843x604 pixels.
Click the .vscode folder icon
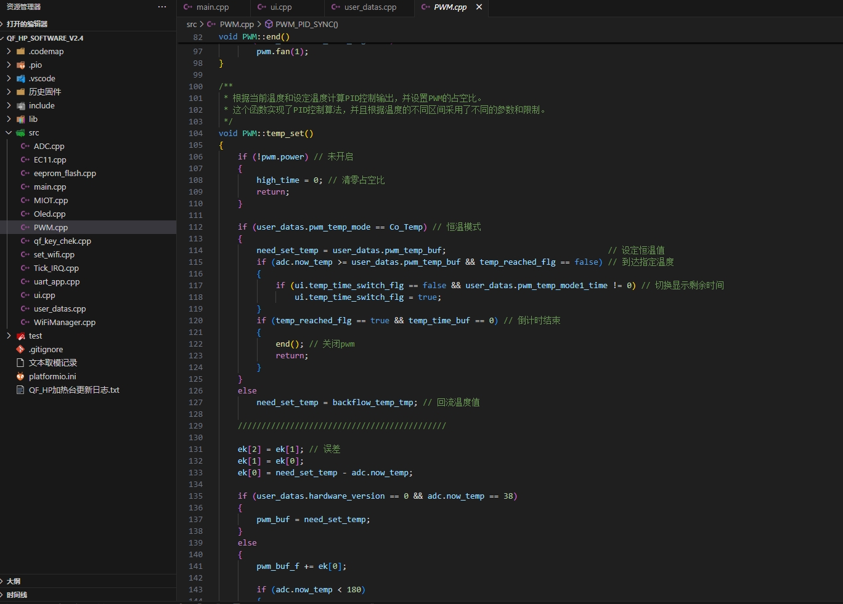20,78
